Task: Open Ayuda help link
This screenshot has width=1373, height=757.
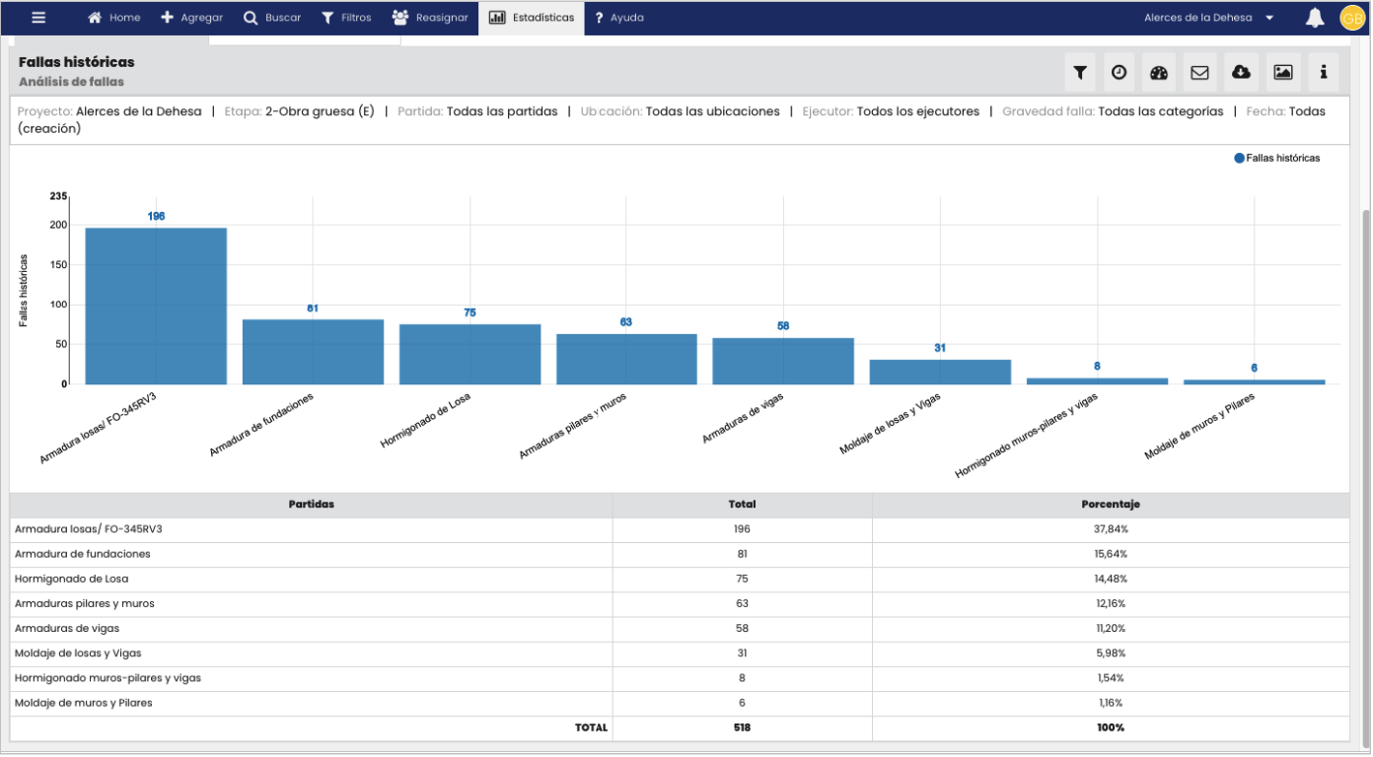Action: tap(619, 18)
